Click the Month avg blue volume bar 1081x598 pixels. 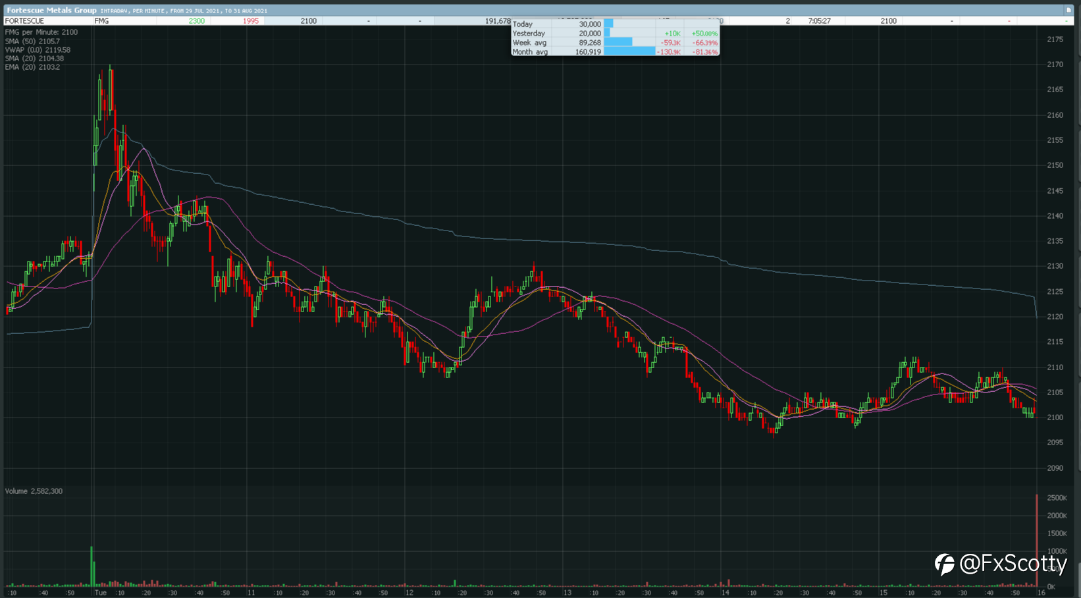point(629,52)
